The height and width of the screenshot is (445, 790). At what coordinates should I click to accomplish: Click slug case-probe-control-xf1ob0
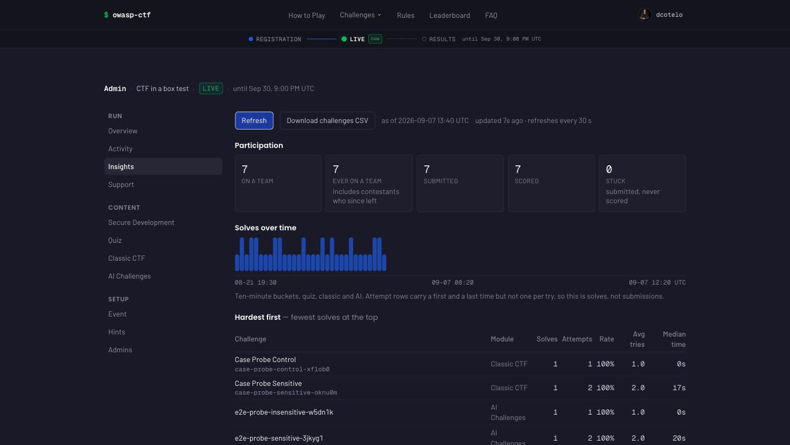(282, 369)
